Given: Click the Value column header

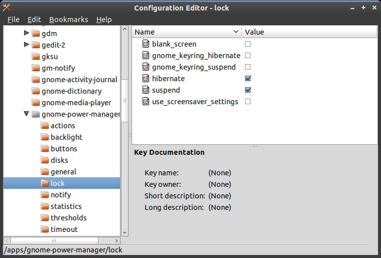Looking at the screenshot, I should (x=309, y=32).
